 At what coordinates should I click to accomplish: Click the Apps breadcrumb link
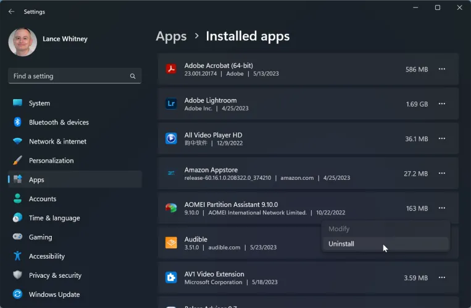click(x=171, y=36)
